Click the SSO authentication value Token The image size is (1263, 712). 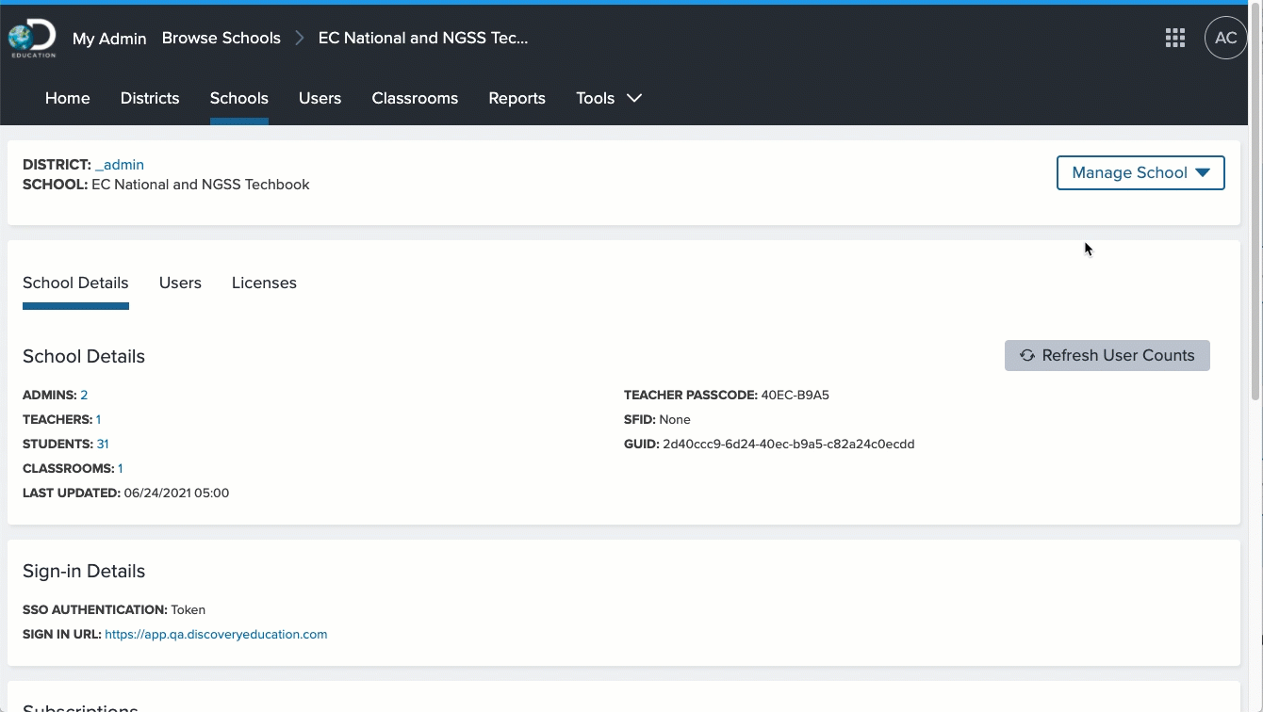189,609
